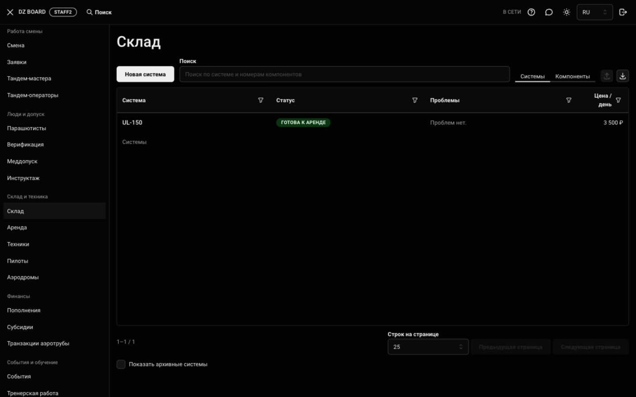The height and width of the screenshot is (397, 636).
Task: Open Инструктаж section
Action: pyautogui.click(x=54, y=178)
